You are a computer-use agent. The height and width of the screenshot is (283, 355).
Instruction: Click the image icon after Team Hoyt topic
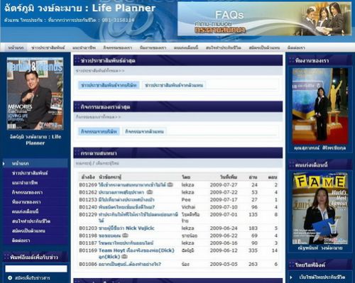[x=124, y=257]
